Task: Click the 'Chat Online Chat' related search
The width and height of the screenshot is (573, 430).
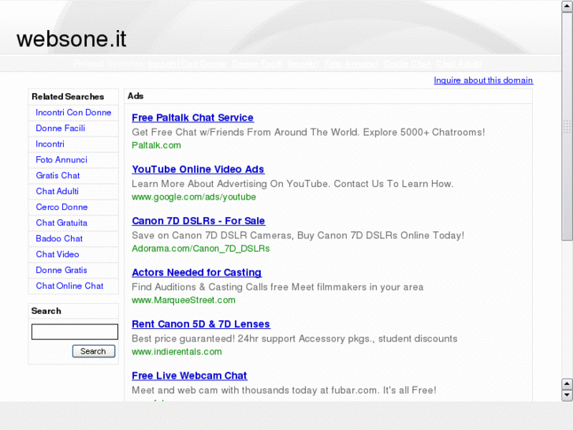Action: click(70, 286)
